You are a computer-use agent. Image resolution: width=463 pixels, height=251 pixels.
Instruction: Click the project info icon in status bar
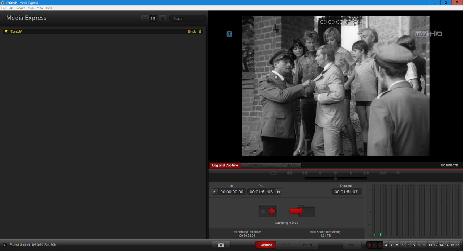[x=5, y=245]
